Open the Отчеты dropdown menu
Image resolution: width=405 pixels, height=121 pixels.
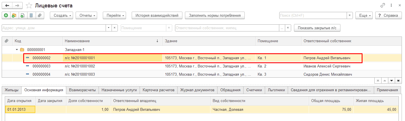coord(86,16)
